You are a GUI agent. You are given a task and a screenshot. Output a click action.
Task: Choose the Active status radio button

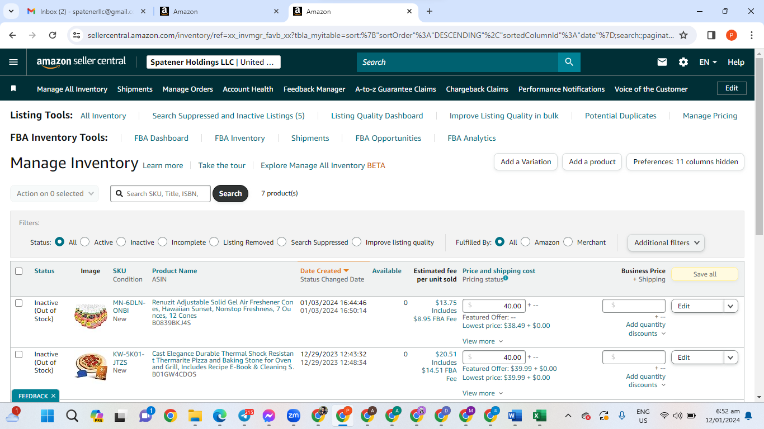pos(85,242)
